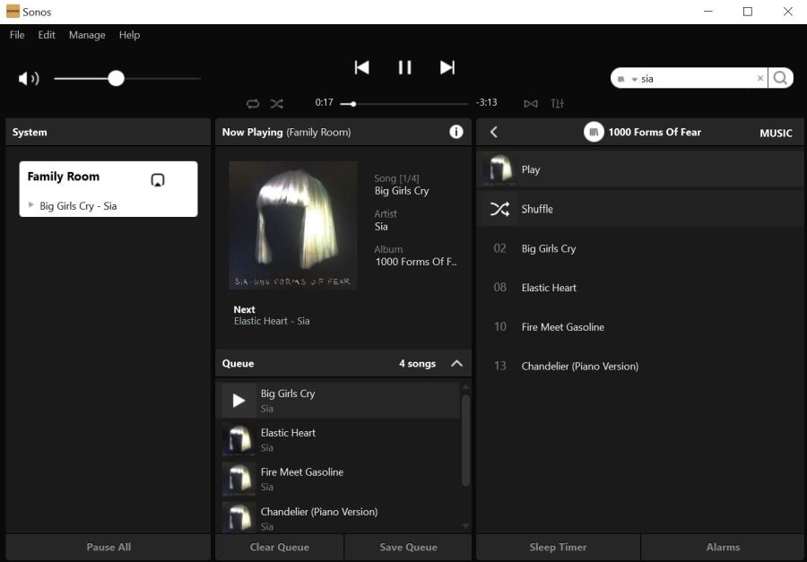
Task: Click the elapsed time 0:17
Action: [x=325, y=102]
